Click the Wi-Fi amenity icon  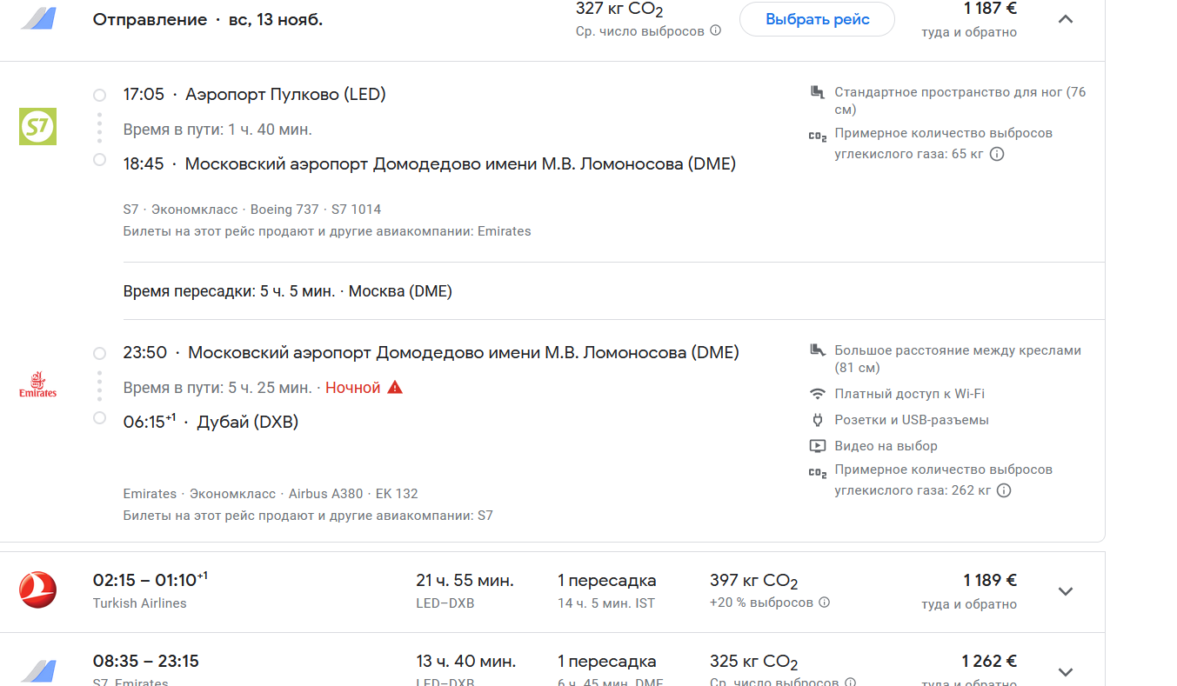point(817,394)
